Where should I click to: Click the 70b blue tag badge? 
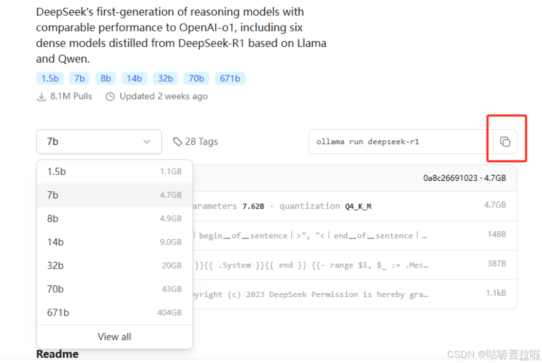click(x=196, y=79)
